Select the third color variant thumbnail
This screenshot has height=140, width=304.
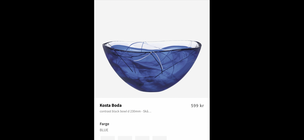(x=142, y=138)
